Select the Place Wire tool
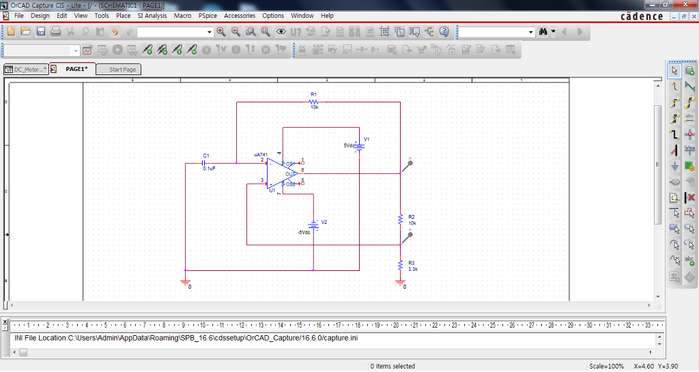The width and height of the screenshot is (699, 372). pyautogui.click(x=674, y=87)
